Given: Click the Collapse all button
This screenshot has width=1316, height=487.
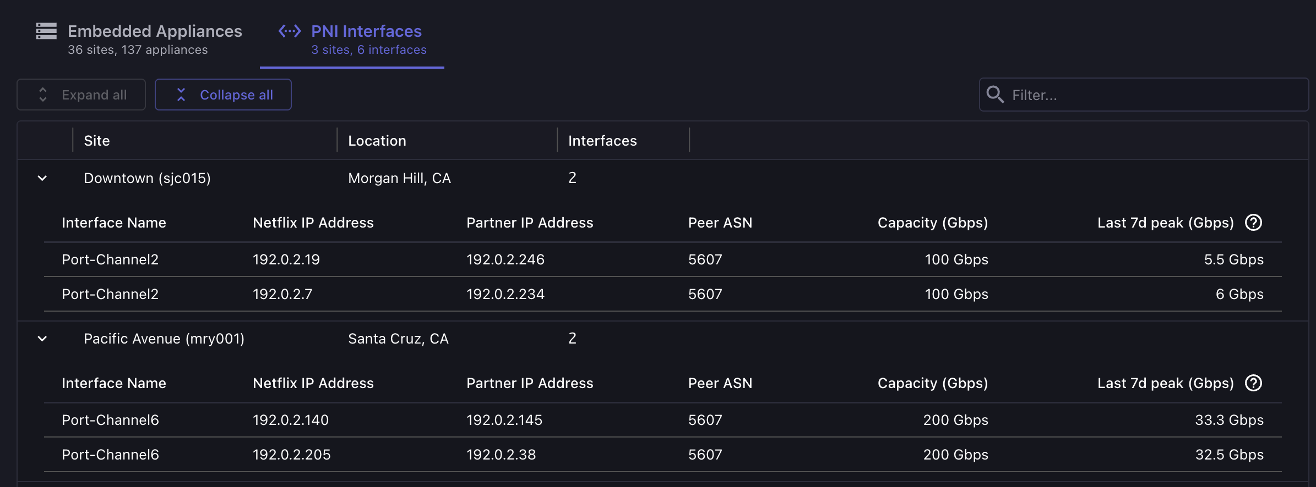Looking at the screenshot, I should point(223,95).
